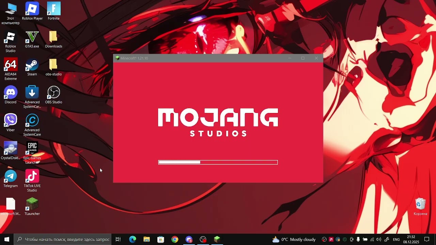The image size is (436, 245).
Task: Open the Roblox Player desktop shortcut
Action: click(x=32, y=11)
